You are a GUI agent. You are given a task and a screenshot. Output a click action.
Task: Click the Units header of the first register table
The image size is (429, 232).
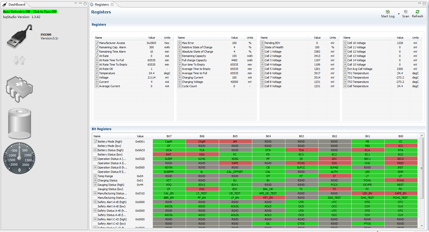(x=167, y=38)
